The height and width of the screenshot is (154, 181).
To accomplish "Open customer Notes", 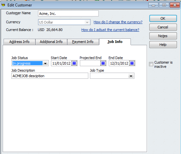I will click(x=163, y=36).
